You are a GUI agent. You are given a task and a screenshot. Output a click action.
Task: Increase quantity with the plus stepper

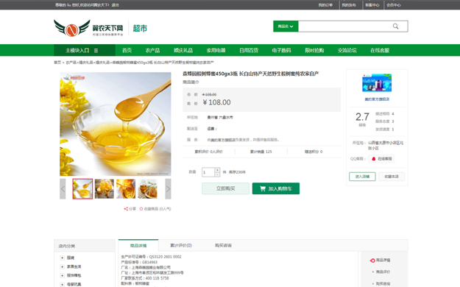[x=217, y=170]
